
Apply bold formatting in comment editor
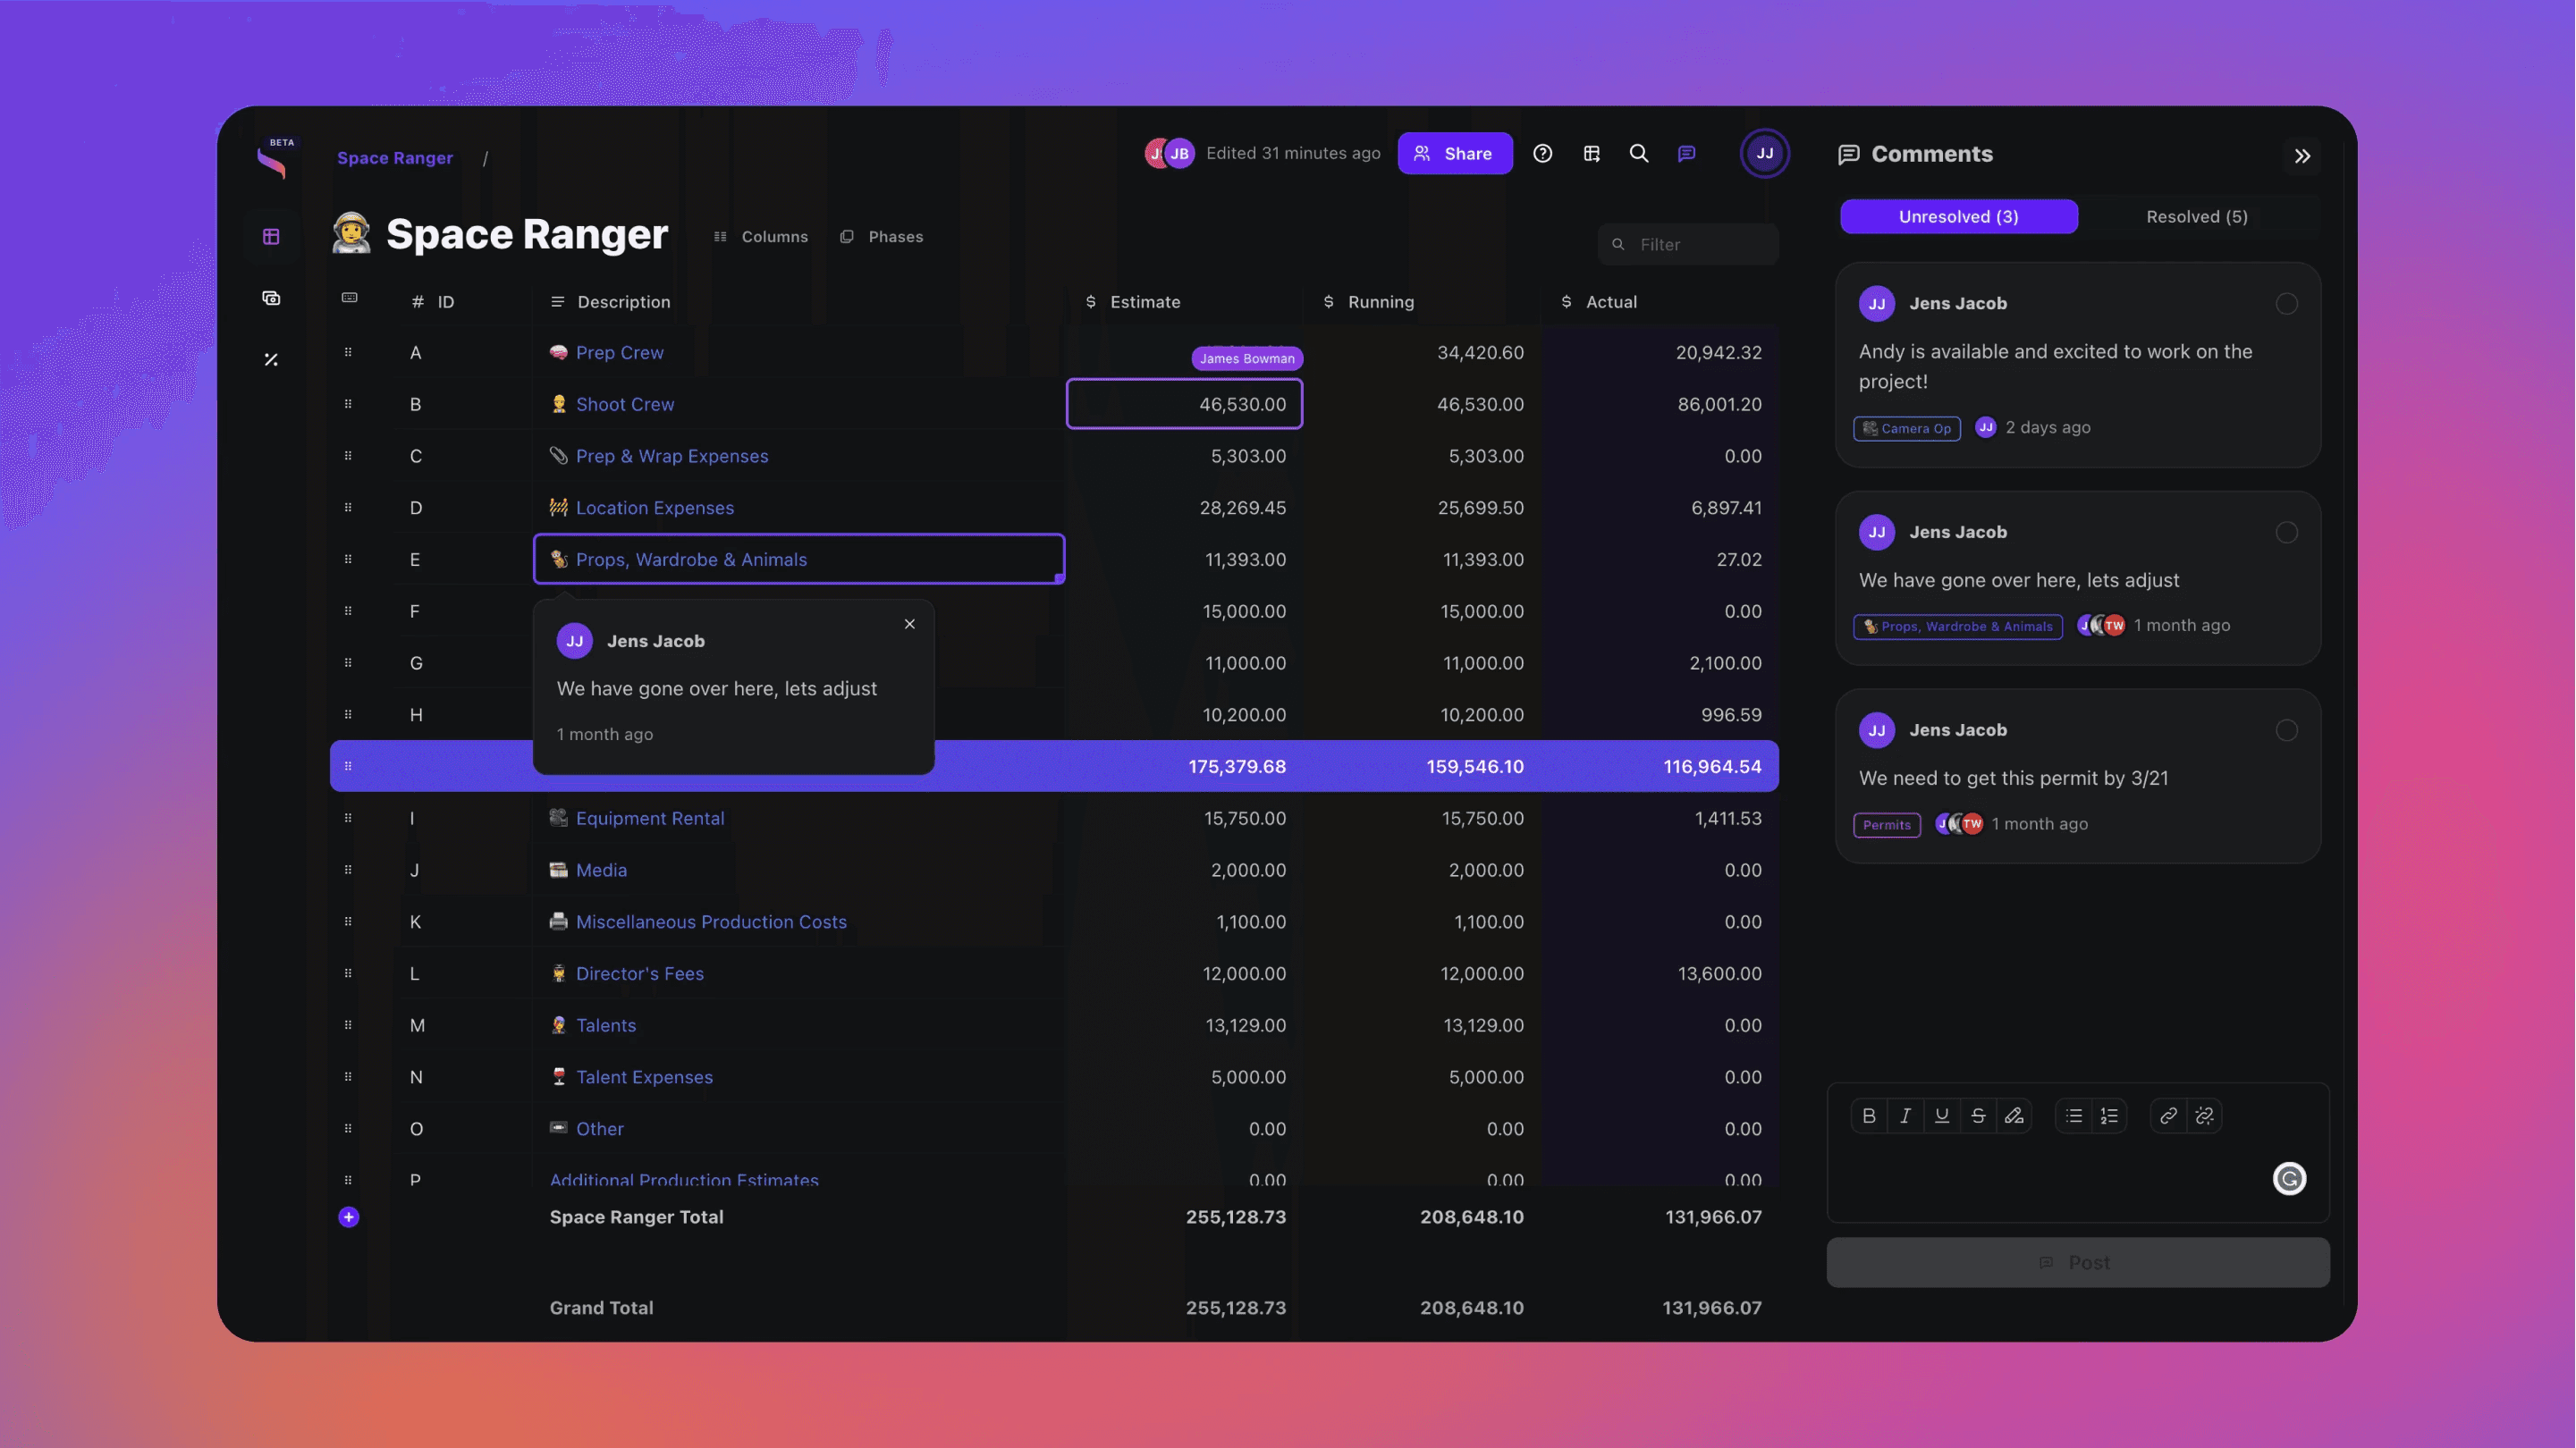1868,1115
